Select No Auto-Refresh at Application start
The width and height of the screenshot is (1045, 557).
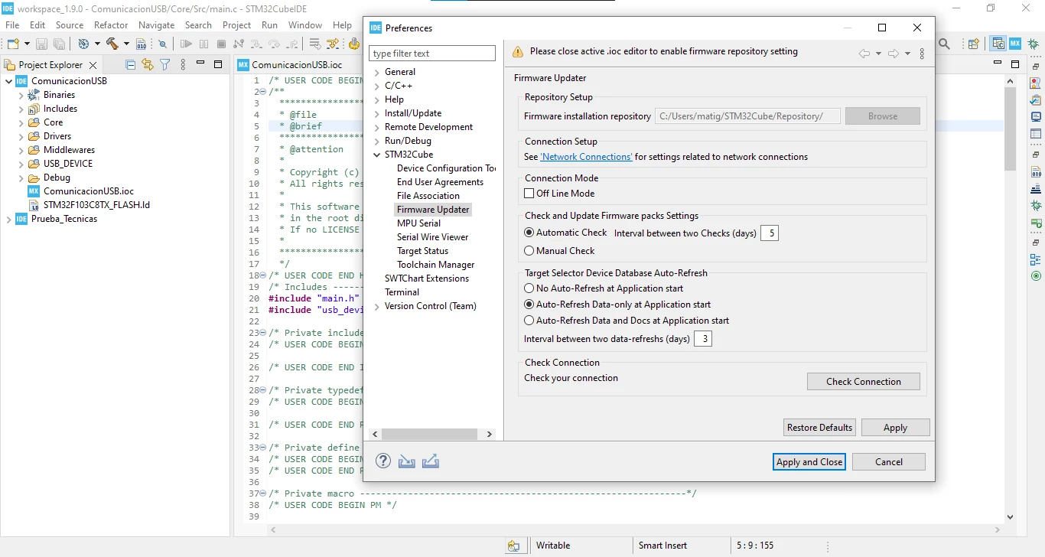[x=529, y=288]
